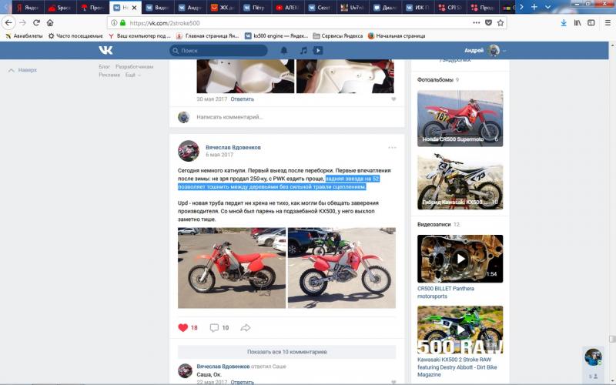The width and height of the screenshot is (616, 385).
Task: Like the post showing 18 hearts
Action: tap(183, 328)
